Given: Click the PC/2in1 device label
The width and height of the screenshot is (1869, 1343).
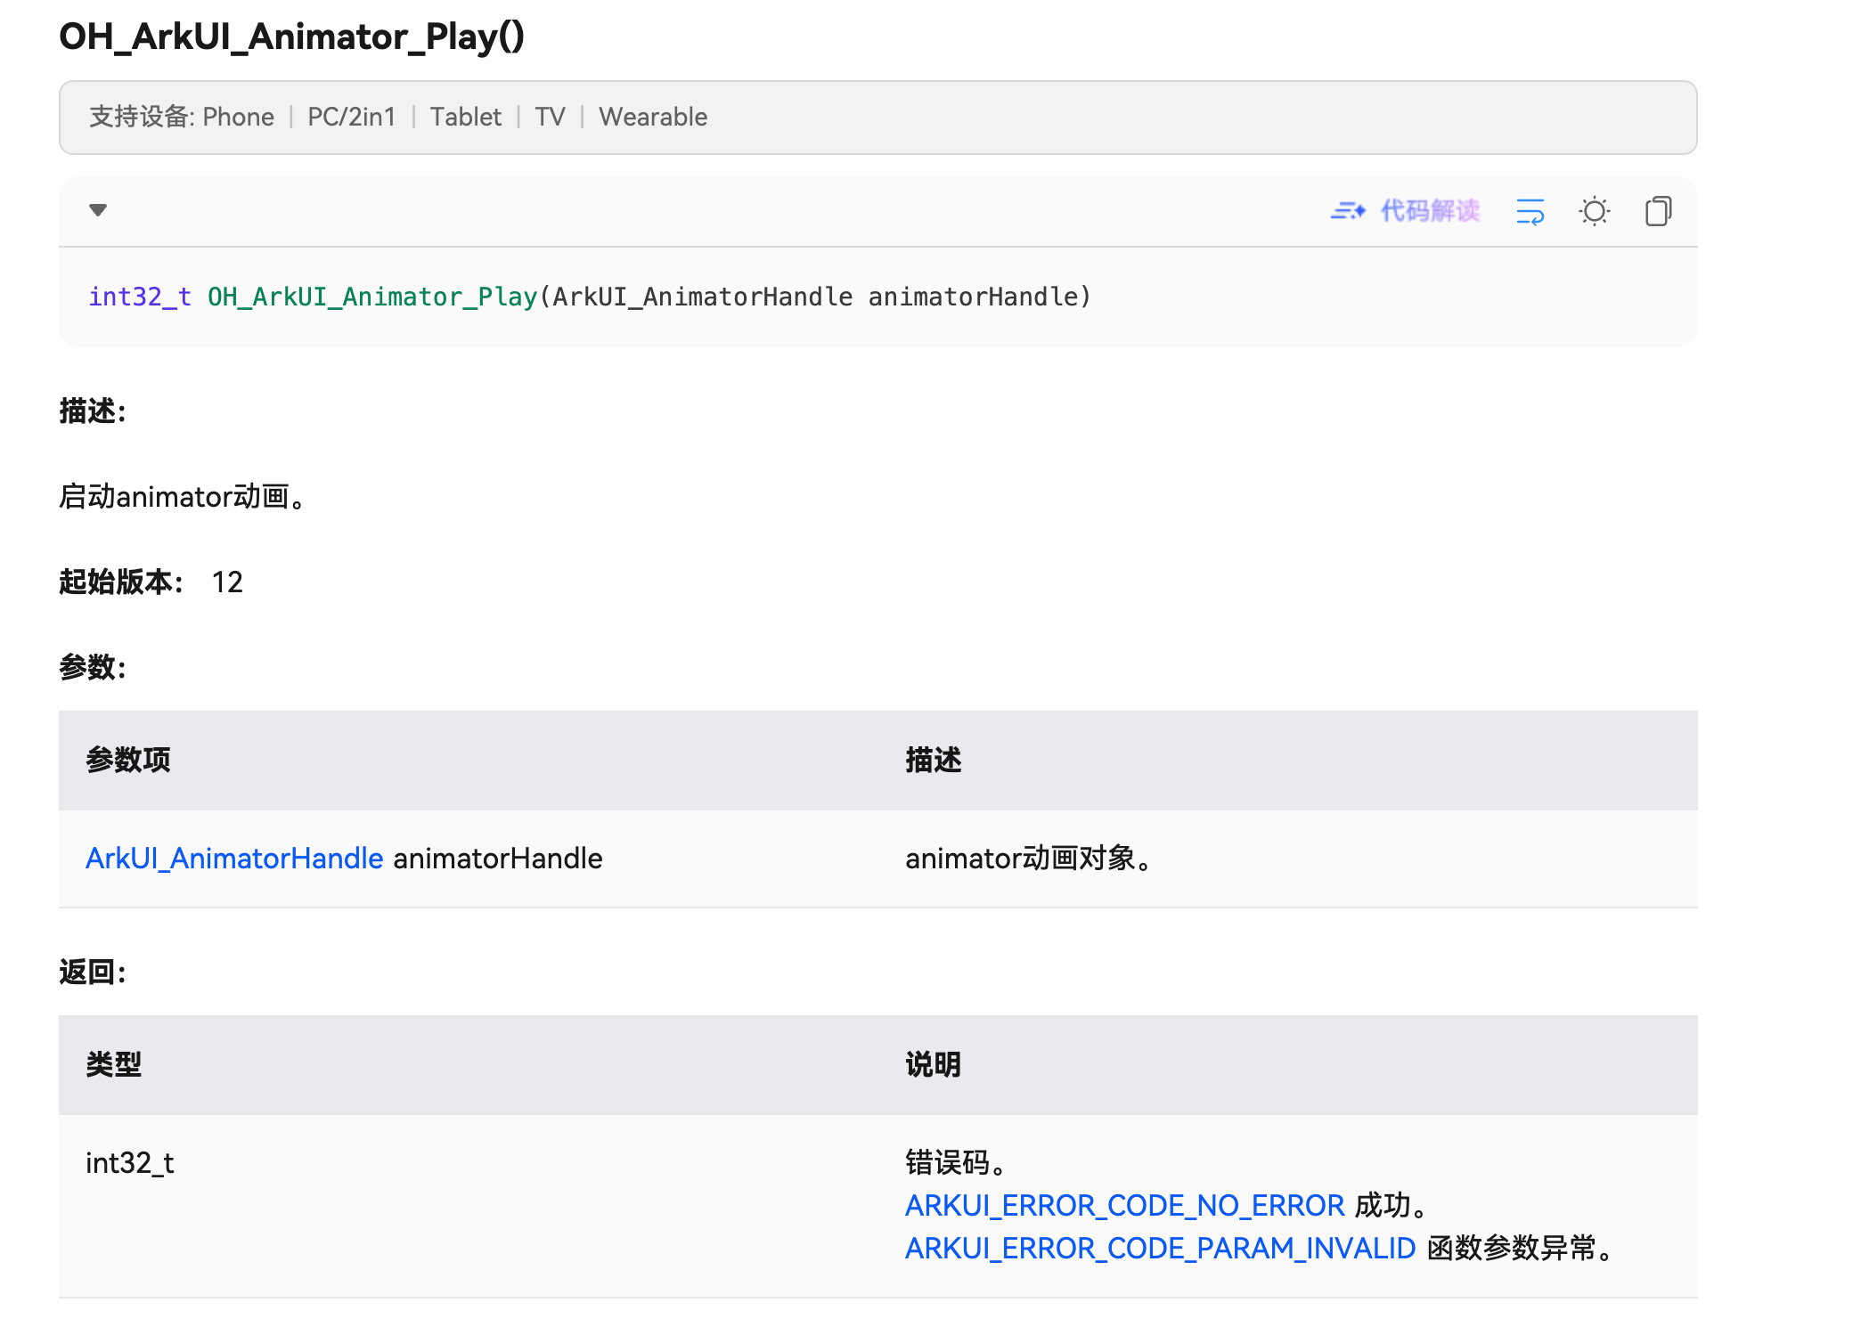Looking at the screenshot, I should point(351,117).
